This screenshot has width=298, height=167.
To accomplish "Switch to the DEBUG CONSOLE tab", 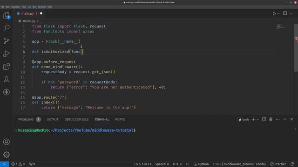I will point(76,120).
